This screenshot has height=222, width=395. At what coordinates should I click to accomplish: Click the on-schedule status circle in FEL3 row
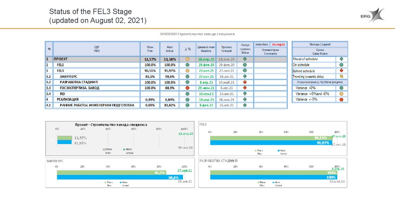[245, 71]
